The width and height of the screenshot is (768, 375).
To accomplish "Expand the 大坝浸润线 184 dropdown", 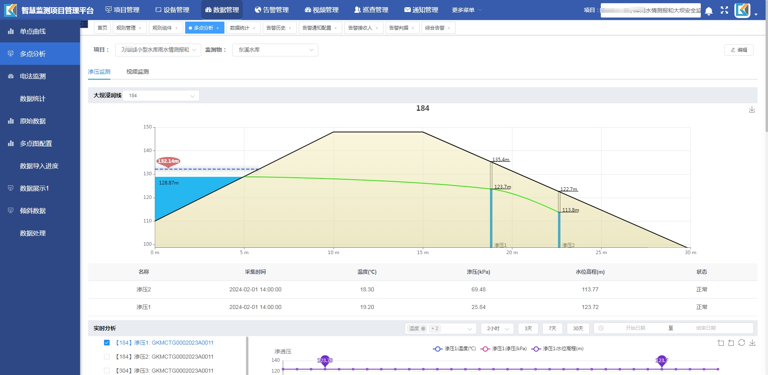I will click(162, 96).
